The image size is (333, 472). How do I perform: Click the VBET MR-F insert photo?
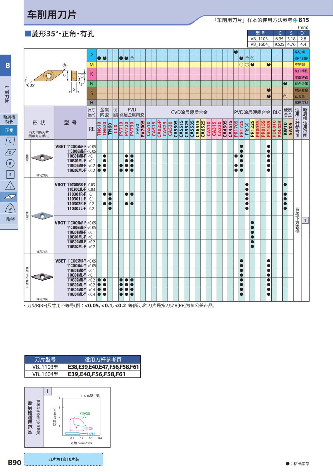click(x=42, y=158)
